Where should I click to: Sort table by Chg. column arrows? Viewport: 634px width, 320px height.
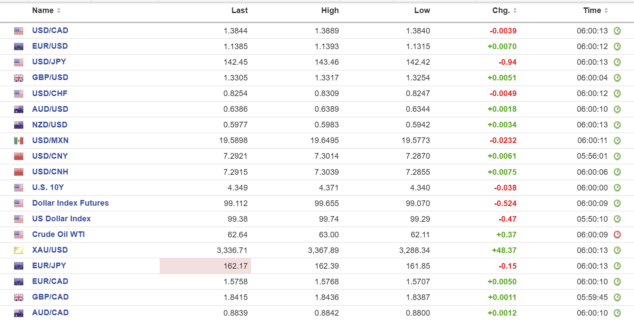[515, 11]
